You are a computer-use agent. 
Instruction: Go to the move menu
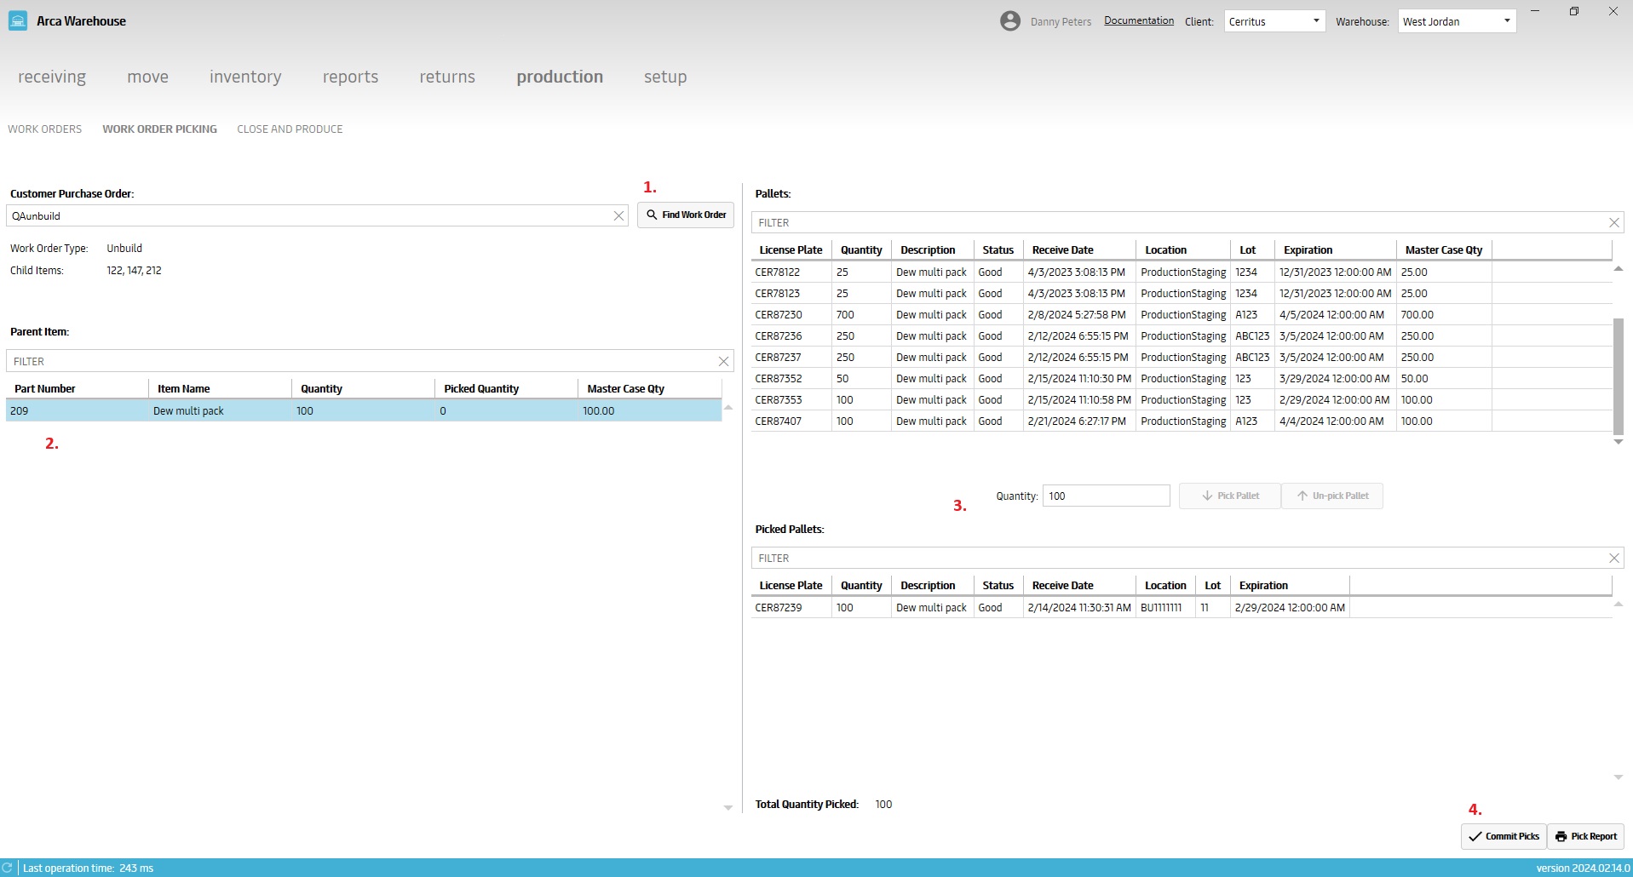point(148,77)
